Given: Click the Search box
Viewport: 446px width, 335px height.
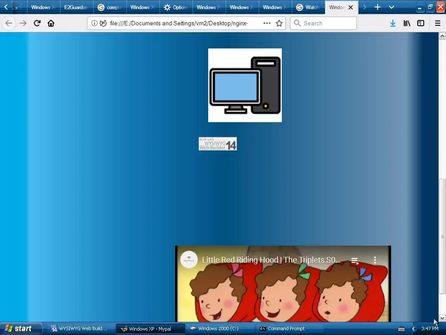Looking at the screenshot, I should (323, 23).
